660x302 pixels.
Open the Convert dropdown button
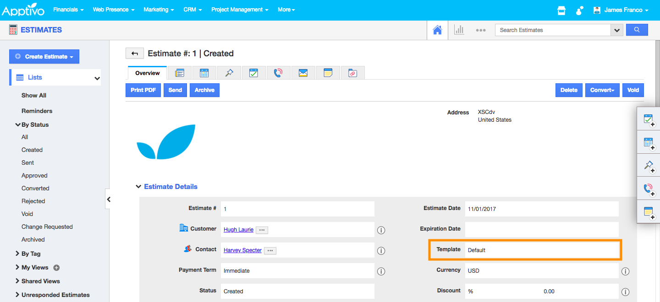pyautogui.click(x=602, y=90)
